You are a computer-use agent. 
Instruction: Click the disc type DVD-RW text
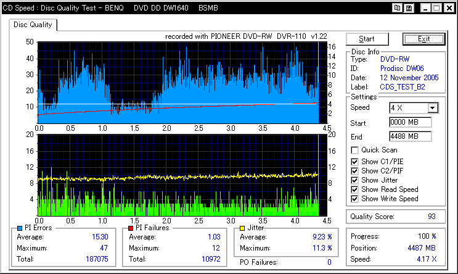(395, 59)
